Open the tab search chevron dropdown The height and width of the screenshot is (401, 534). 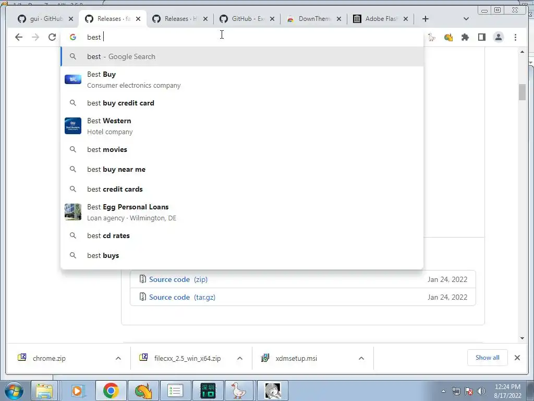(x=466, y=19)
